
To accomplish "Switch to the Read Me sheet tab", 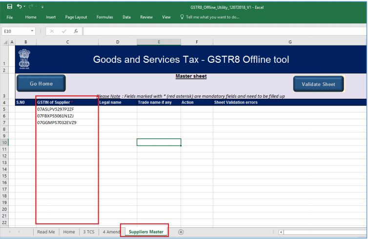I will [46, 232].
